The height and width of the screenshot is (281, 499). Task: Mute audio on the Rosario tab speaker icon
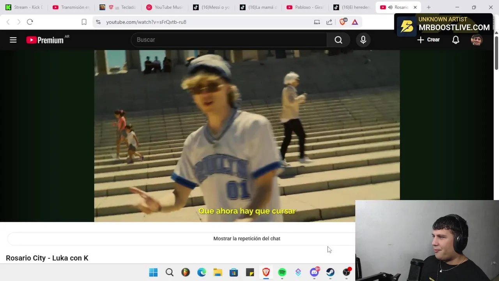pos(390,7)
